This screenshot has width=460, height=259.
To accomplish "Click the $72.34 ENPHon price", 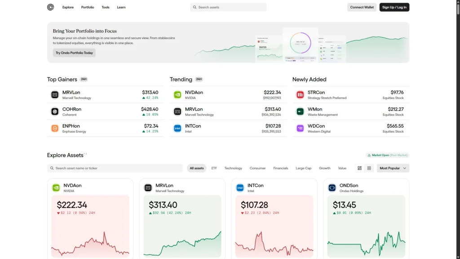I will (151, 126).
